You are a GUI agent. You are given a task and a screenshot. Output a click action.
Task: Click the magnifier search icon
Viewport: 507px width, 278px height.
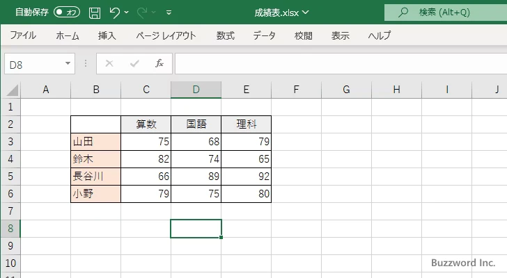tap(403, 13)
